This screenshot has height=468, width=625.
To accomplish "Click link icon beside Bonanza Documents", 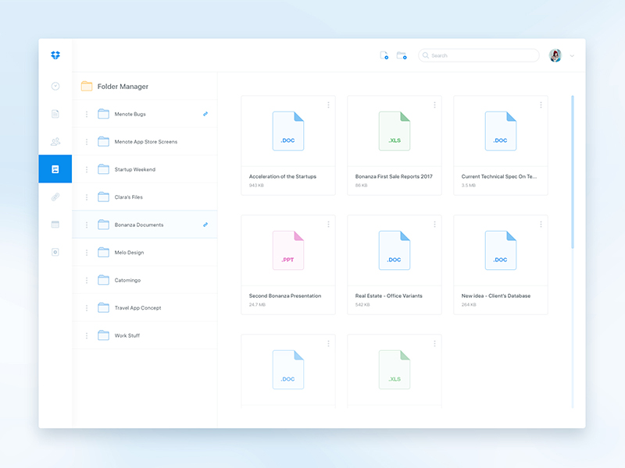I will click(205, 225).
